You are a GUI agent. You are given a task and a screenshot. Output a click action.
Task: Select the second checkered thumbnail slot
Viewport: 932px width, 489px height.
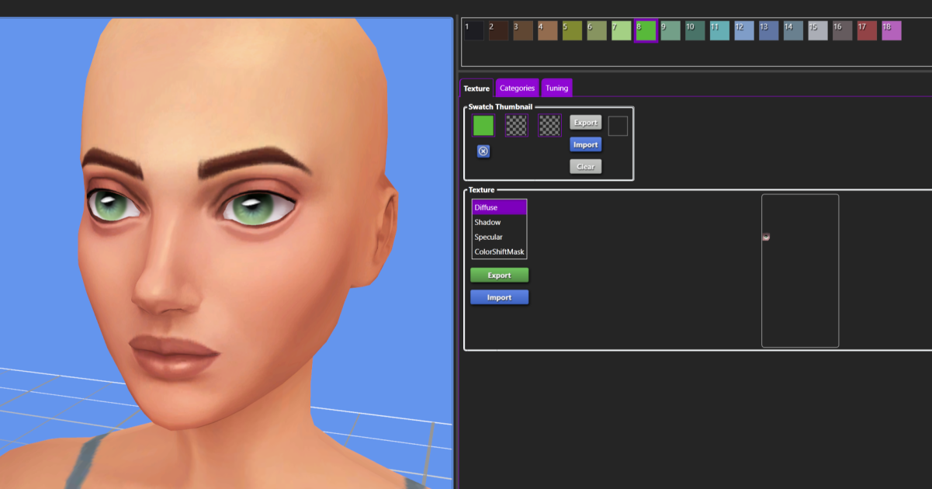pos(516,126)
